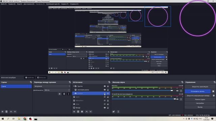Show the hidden text3 source
This screenshot has height=121, width=216.
(x=105, y=97)
